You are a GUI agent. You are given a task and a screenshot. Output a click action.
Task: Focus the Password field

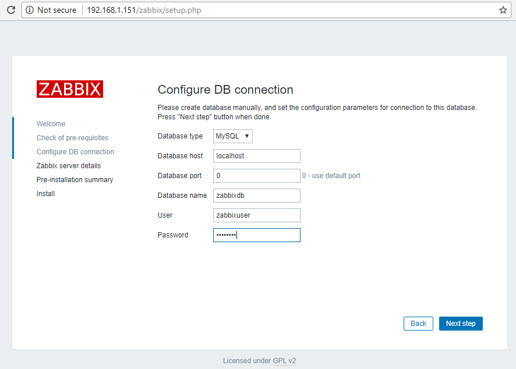tap(257, 235)
